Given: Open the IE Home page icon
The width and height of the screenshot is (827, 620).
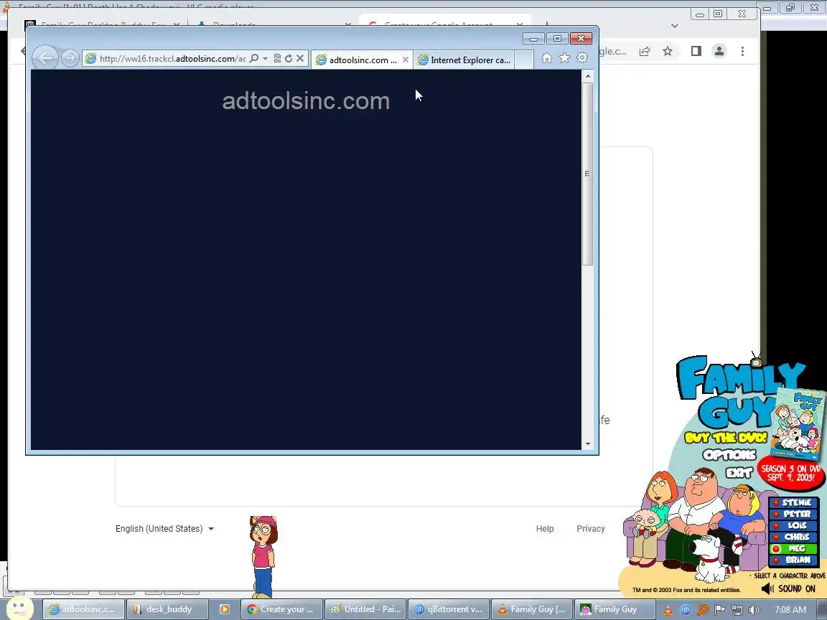Looking at the screenshot, I should click(x=547, y=58).
